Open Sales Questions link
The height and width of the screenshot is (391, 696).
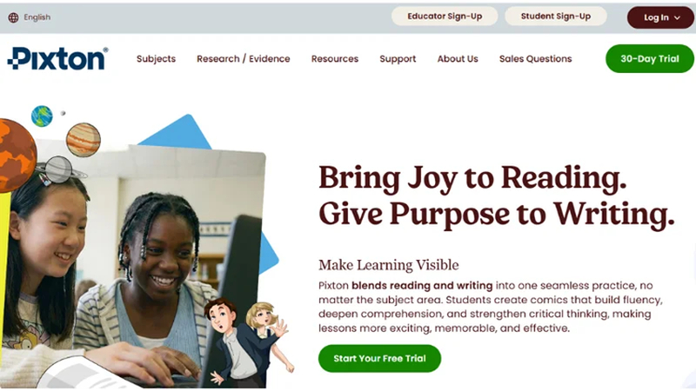point(535,58)
